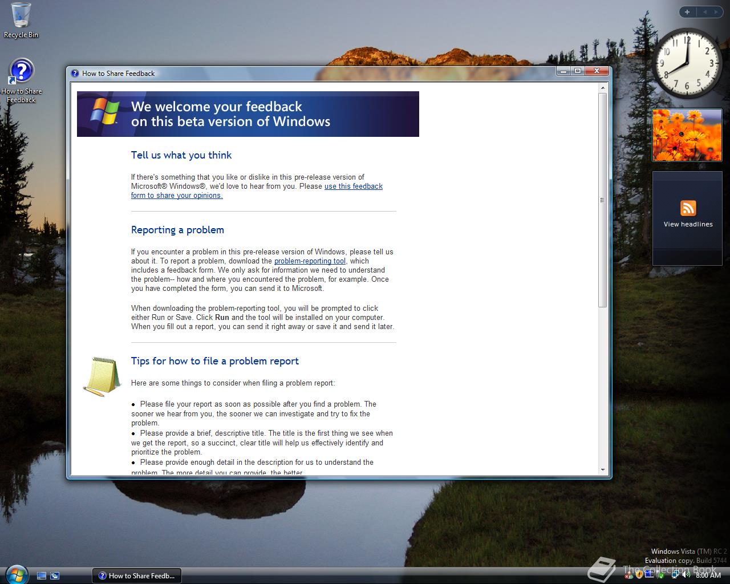Viewport: 730px width, 584px height.
Task: Open the Windows Start orb
Action: coord(15,574)
